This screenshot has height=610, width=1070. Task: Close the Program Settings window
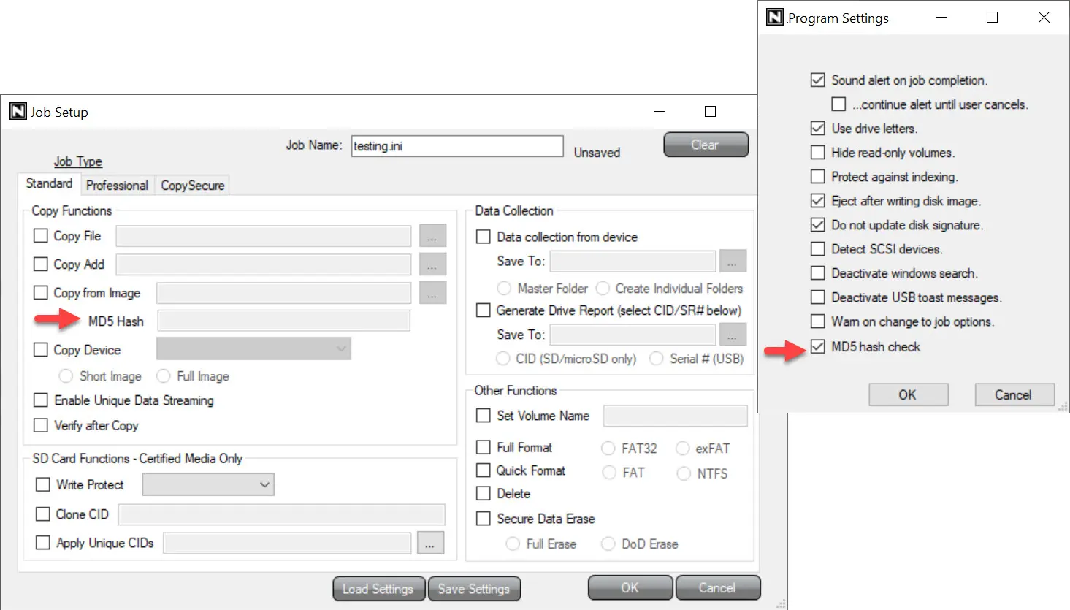coord(1044,18)
